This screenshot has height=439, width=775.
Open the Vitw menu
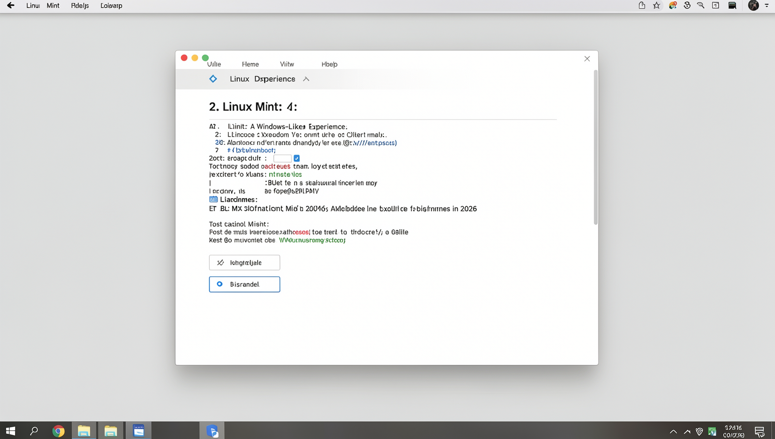(287, 64)
